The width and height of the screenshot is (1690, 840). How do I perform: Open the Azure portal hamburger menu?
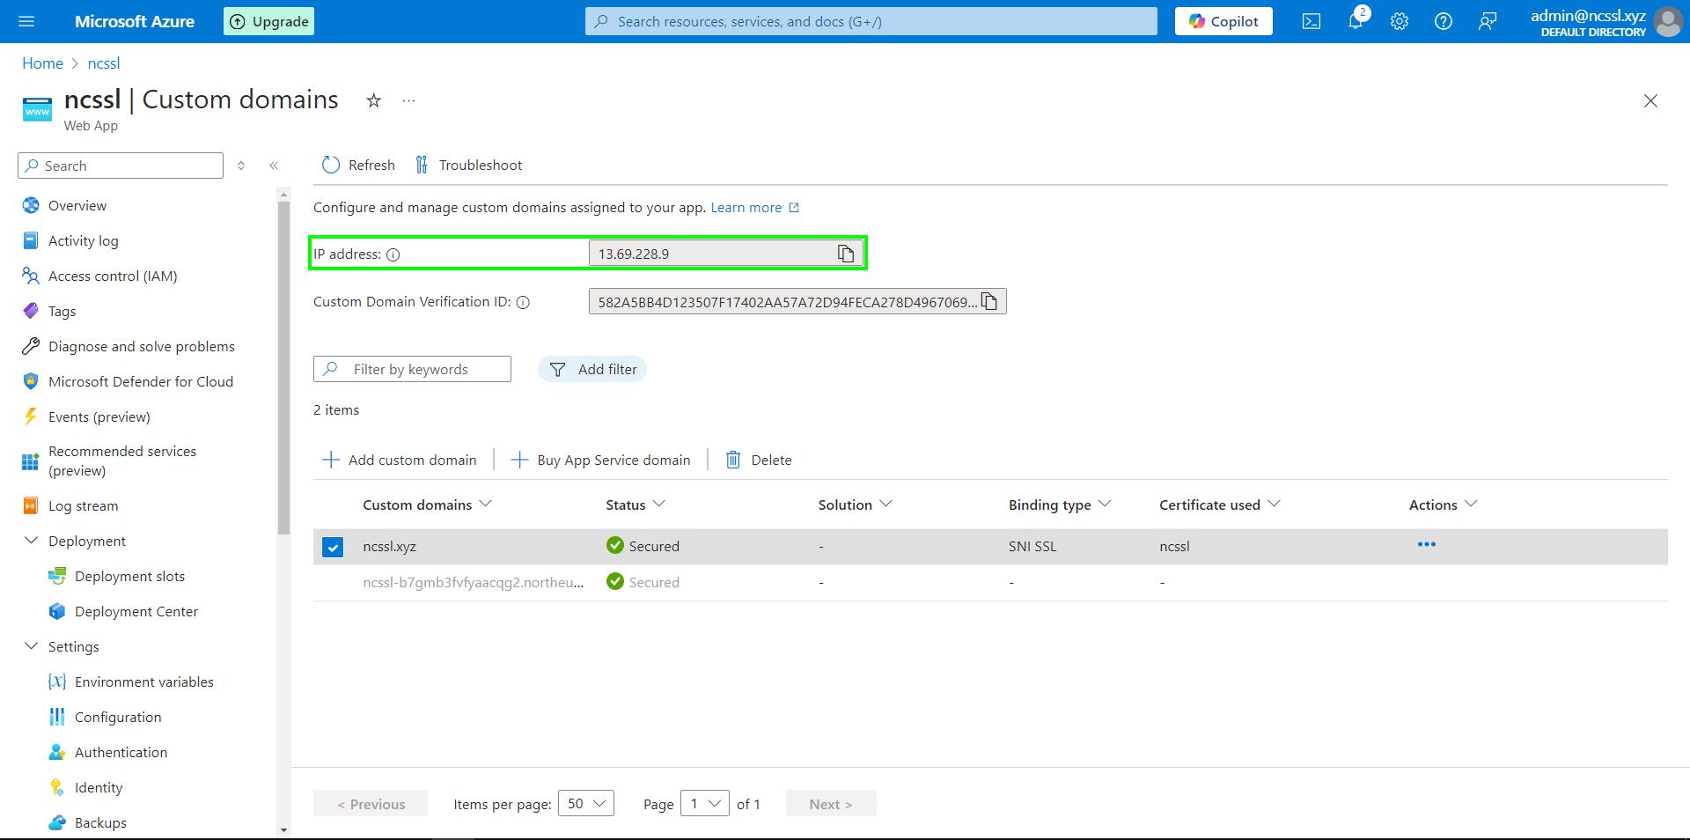[26, 21]
